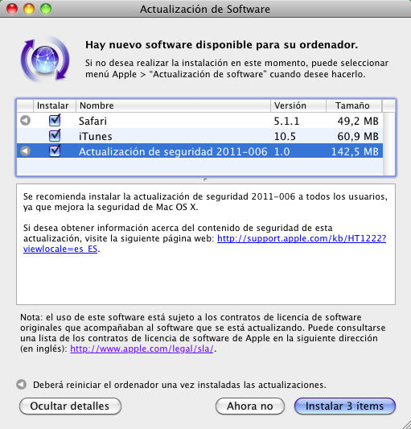
Task: Uncheck the Safari install checkbox
Action: (55, 121)
